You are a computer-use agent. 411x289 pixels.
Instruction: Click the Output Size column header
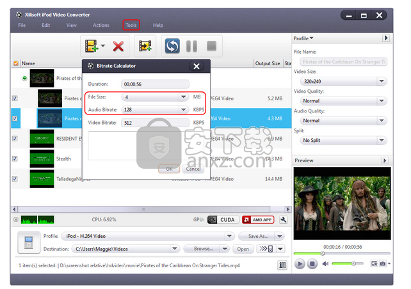[268, 63]
